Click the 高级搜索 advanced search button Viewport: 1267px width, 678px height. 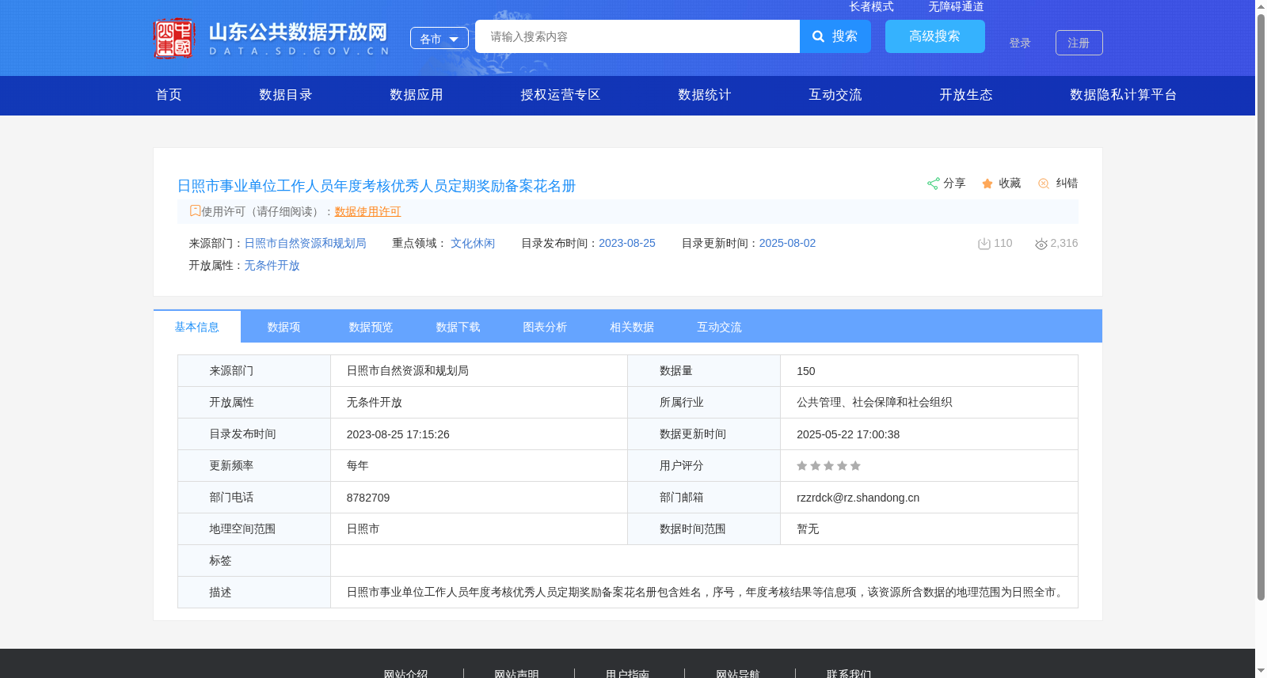pyautogui.click(x=935, y=36)
